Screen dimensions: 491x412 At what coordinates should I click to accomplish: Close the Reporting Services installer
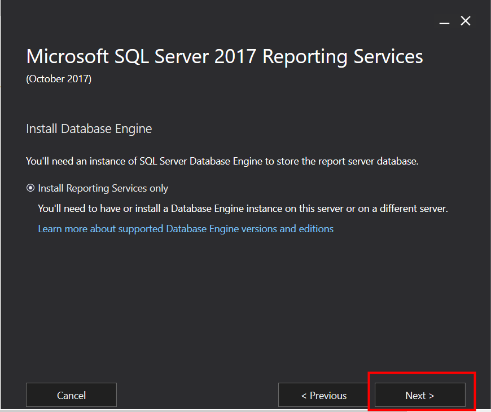pos(466,21)
